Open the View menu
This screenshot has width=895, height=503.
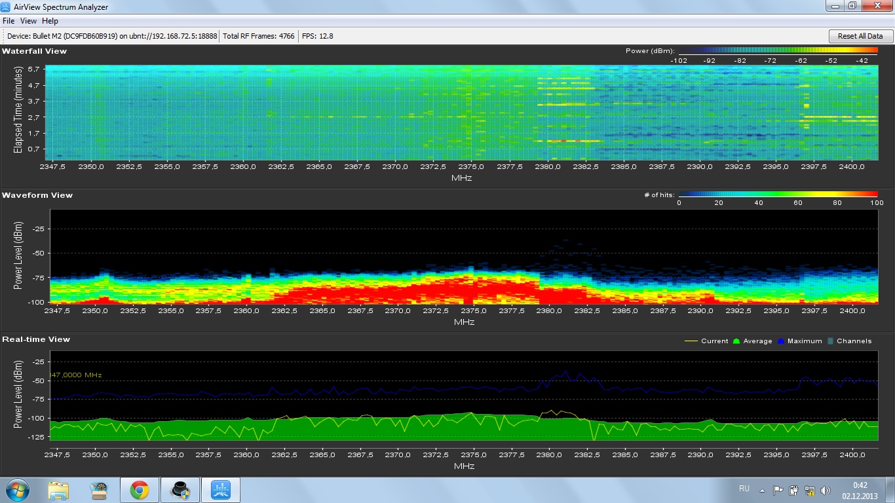pos(28,21)
